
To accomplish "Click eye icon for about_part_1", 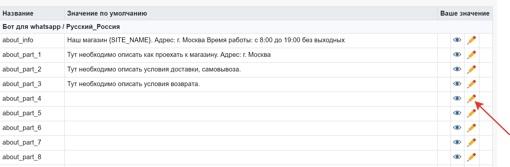I will pos(457,55).
